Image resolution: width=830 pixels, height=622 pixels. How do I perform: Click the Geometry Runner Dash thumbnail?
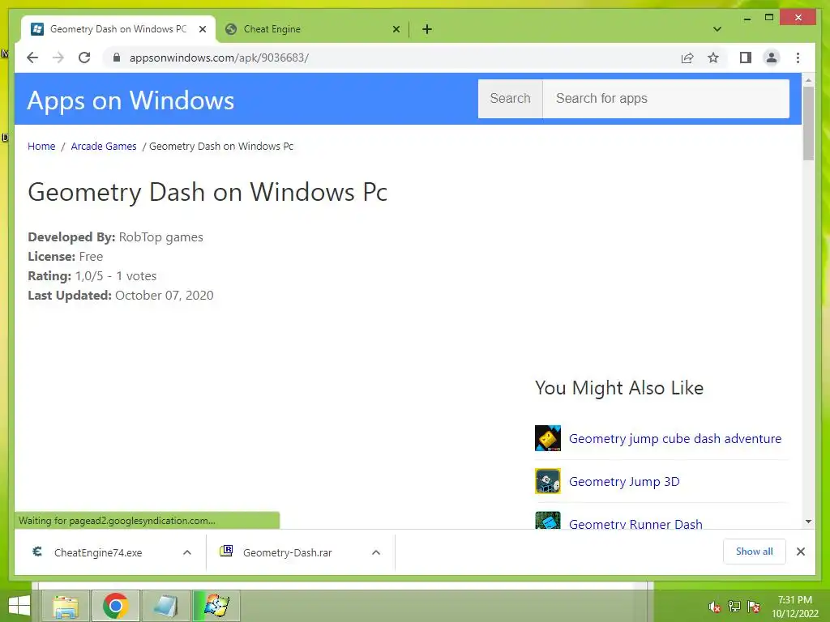(x=547, y=521)
